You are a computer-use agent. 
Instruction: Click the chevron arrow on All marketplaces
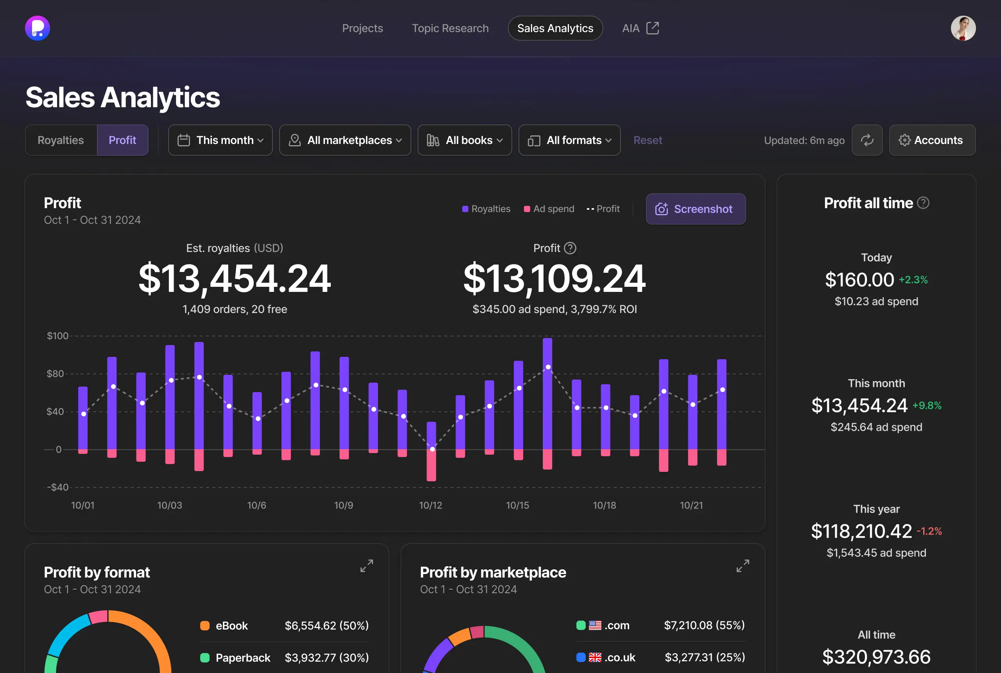(399, 140)
